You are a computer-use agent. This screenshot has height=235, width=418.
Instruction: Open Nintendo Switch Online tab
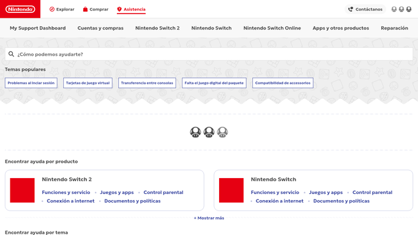[272, 28]
